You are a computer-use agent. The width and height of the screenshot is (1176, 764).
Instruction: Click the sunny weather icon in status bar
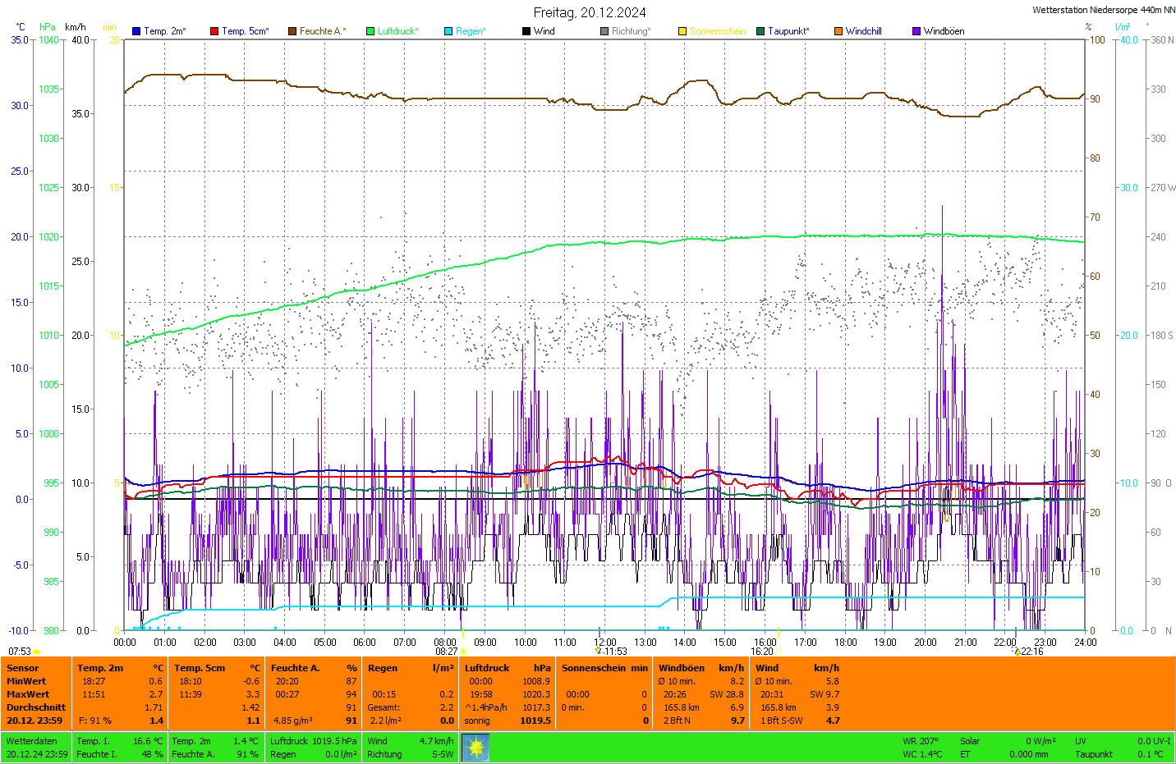point(475,748)
